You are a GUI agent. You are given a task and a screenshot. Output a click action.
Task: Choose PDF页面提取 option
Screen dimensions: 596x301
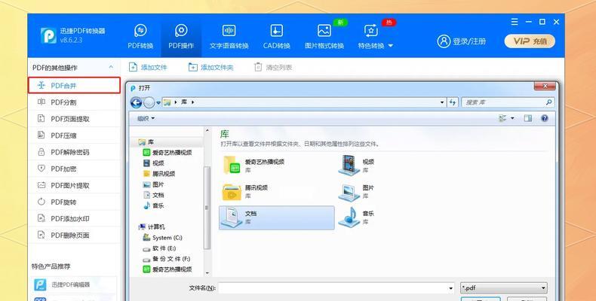pyautogui.click(x=74, y=119)
